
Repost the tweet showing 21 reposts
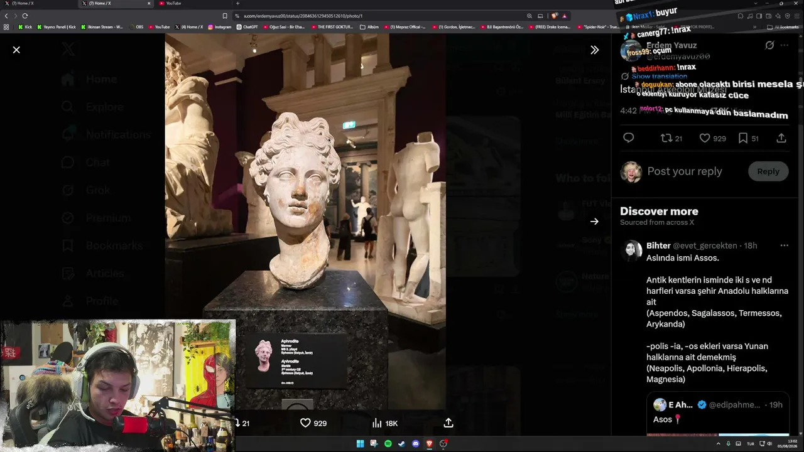click(671, 138)
